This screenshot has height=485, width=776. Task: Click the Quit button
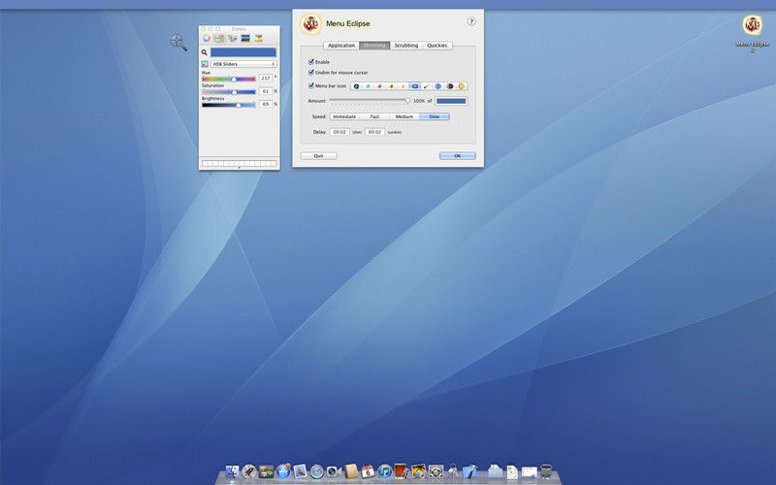click(318, 155)
